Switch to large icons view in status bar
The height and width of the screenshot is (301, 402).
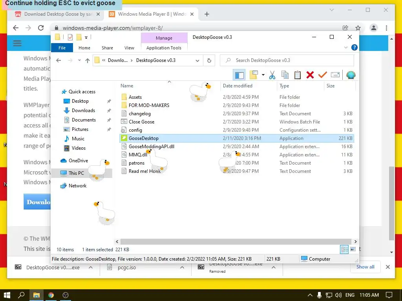tap(353, 249)
